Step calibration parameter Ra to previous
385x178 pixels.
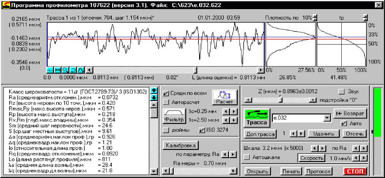[225, 155]
